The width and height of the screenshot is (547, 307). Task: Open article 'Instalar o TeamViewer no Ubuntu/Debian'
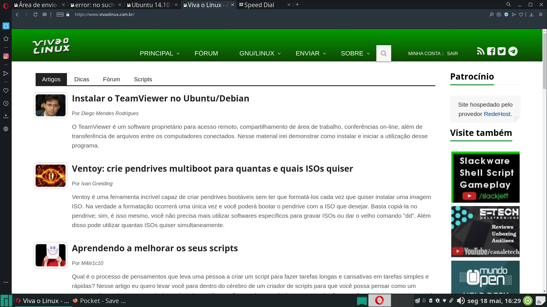click(x=160, y=98)
